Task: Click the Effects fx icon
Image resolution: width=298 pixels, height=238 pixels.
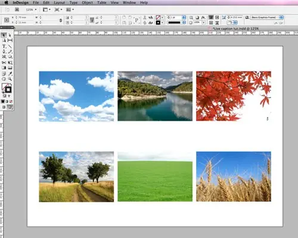Action: pyautogui.click(x=203, y=17)
